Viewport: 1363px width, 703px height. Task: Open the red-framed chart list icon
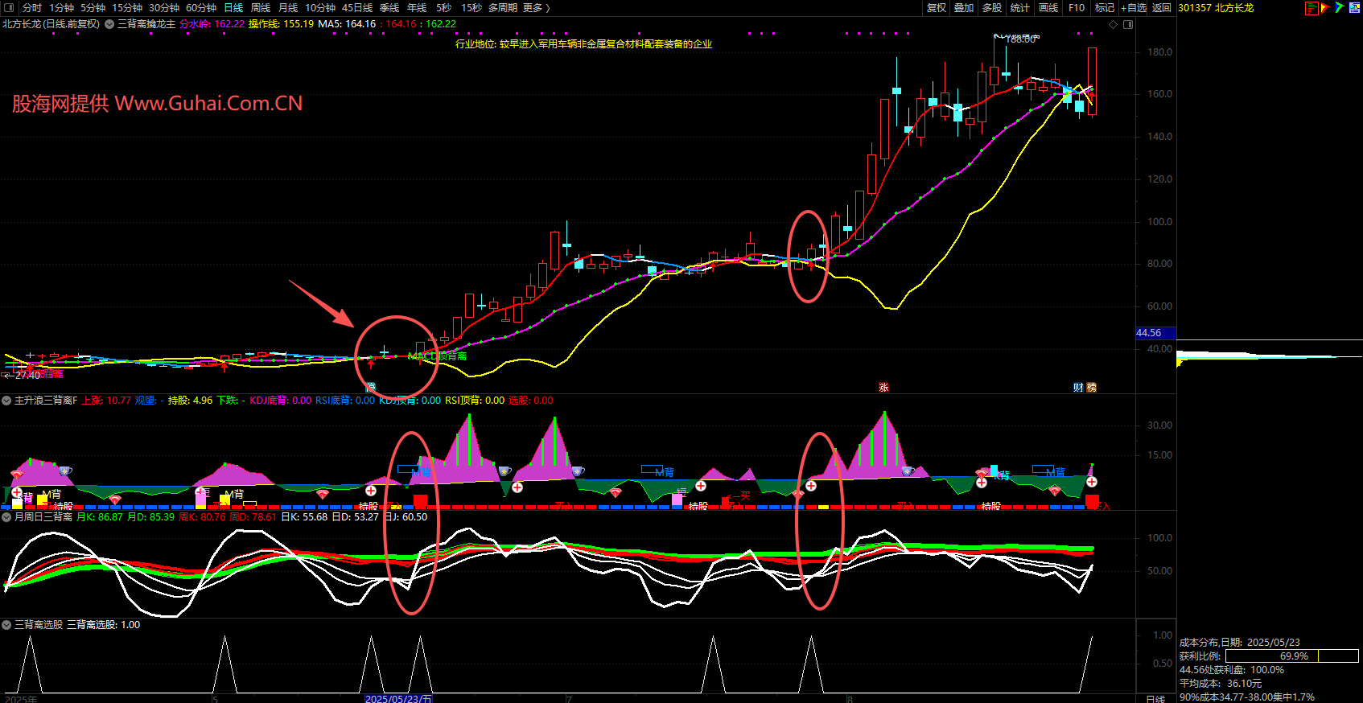pyautogui.click(x=1312, y=8)
